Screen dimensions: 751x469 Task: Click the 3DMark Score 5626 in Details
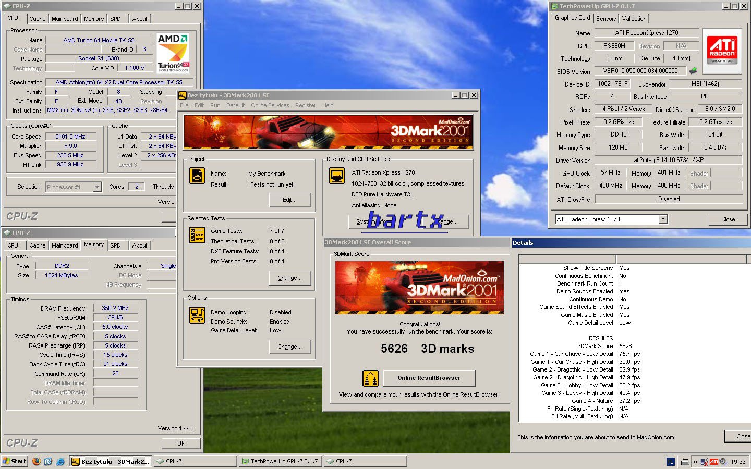(x=625, y=346)
